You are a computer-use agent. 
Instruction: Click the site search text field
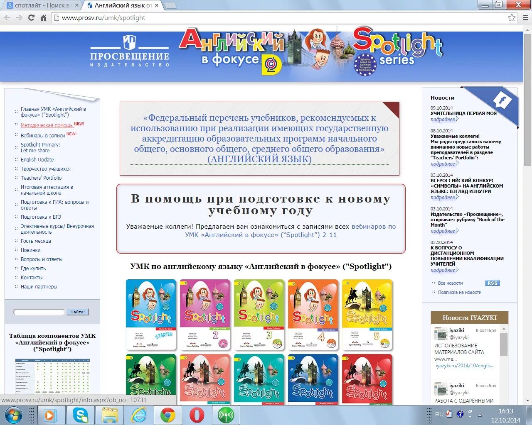pos(39,312)
